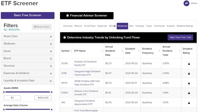This screenshot has width=199, height=112.
Task: Open SPDR Portfolio S&P 500 High Dividend ETF
Action: 87,83
